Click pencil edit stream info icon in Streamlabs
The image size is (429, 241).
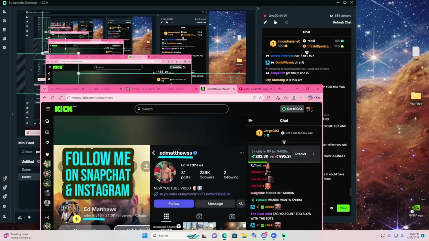coord(265,22)
